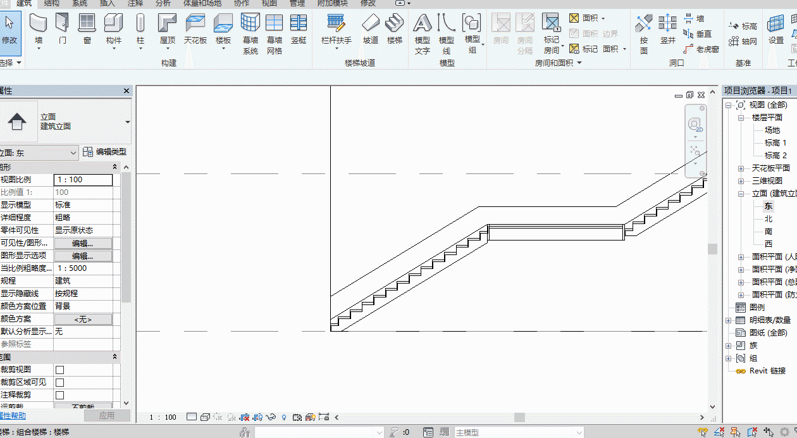This screenshot has width=797, height=438.
Task: Toggle the Crop View (裁剪视图) checkbox
Action: tap(59, 370)
